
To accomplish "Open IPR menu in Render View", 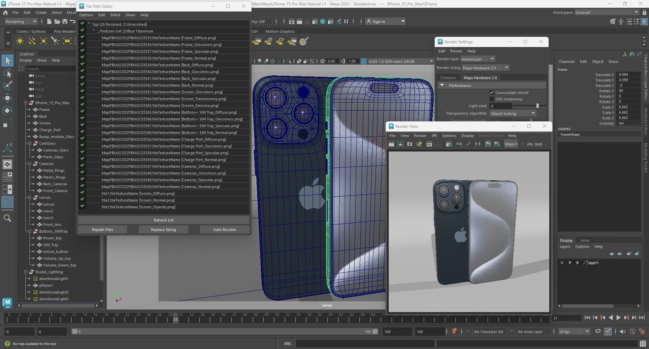I will pos(434,136).
